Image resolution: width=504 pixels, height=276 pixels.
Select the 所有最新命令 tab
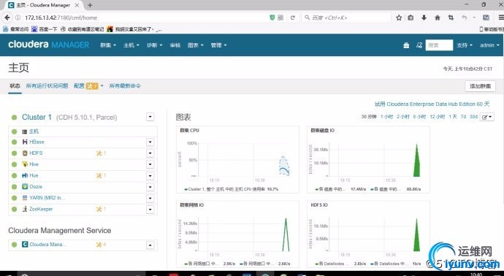(x=125, y=85)
